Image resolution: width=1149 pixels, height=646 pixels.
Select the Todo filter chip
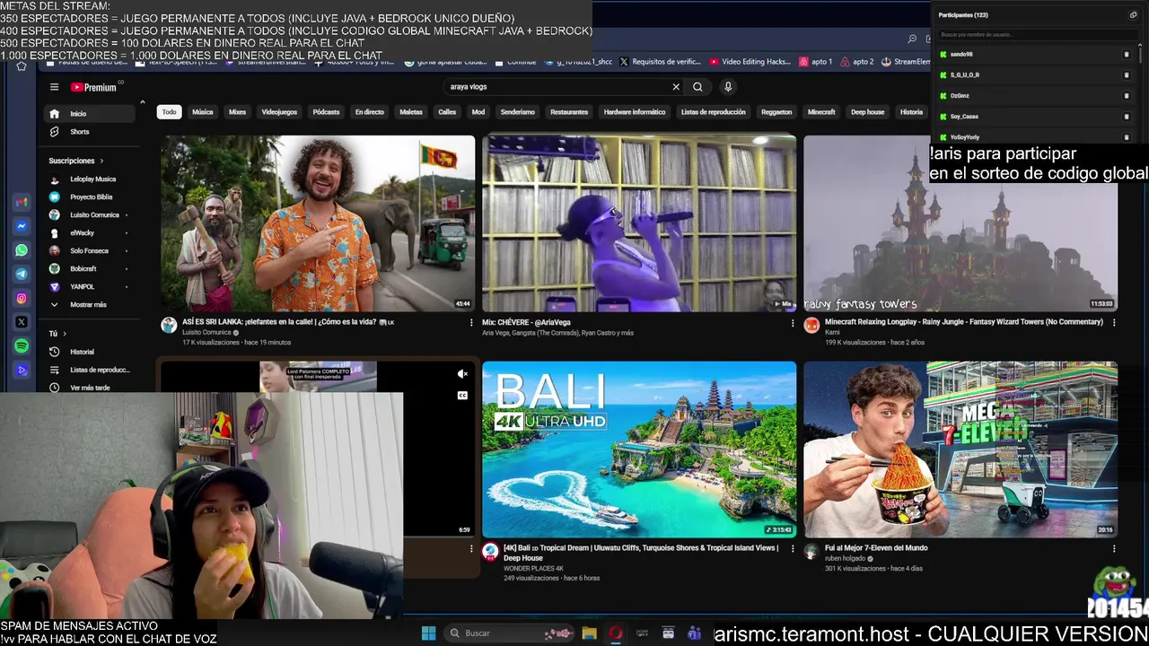pos(169,112)
